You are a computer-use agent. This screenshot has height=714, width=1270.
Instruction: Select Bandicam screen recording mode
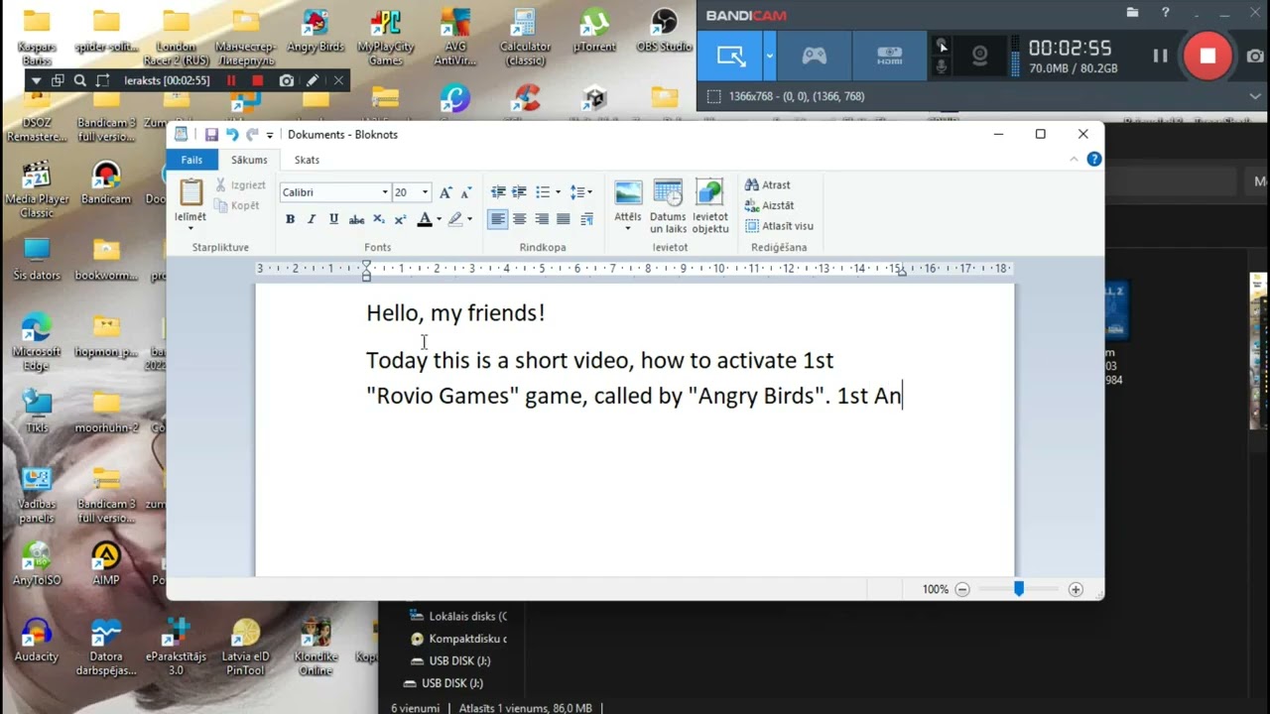coord(732,57)
